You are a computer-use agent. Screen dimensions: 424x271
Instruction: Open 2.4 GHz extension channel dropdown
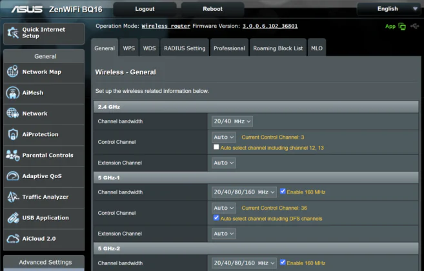click(224, 163)
